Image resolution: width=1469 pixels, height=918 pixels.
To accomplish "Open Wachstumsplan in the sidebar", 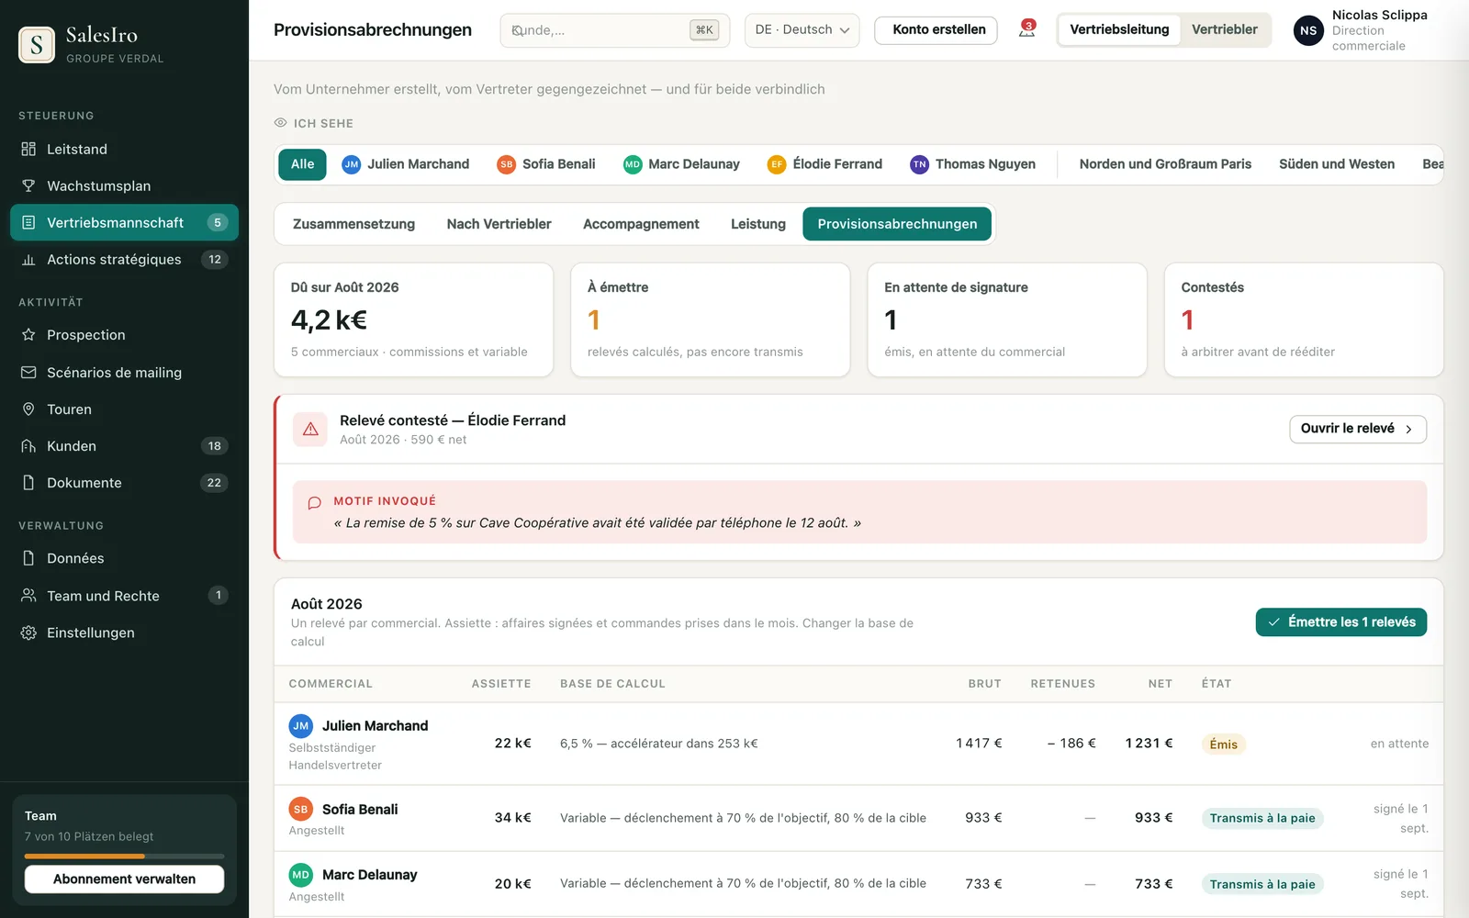I will tap(124, 185).
